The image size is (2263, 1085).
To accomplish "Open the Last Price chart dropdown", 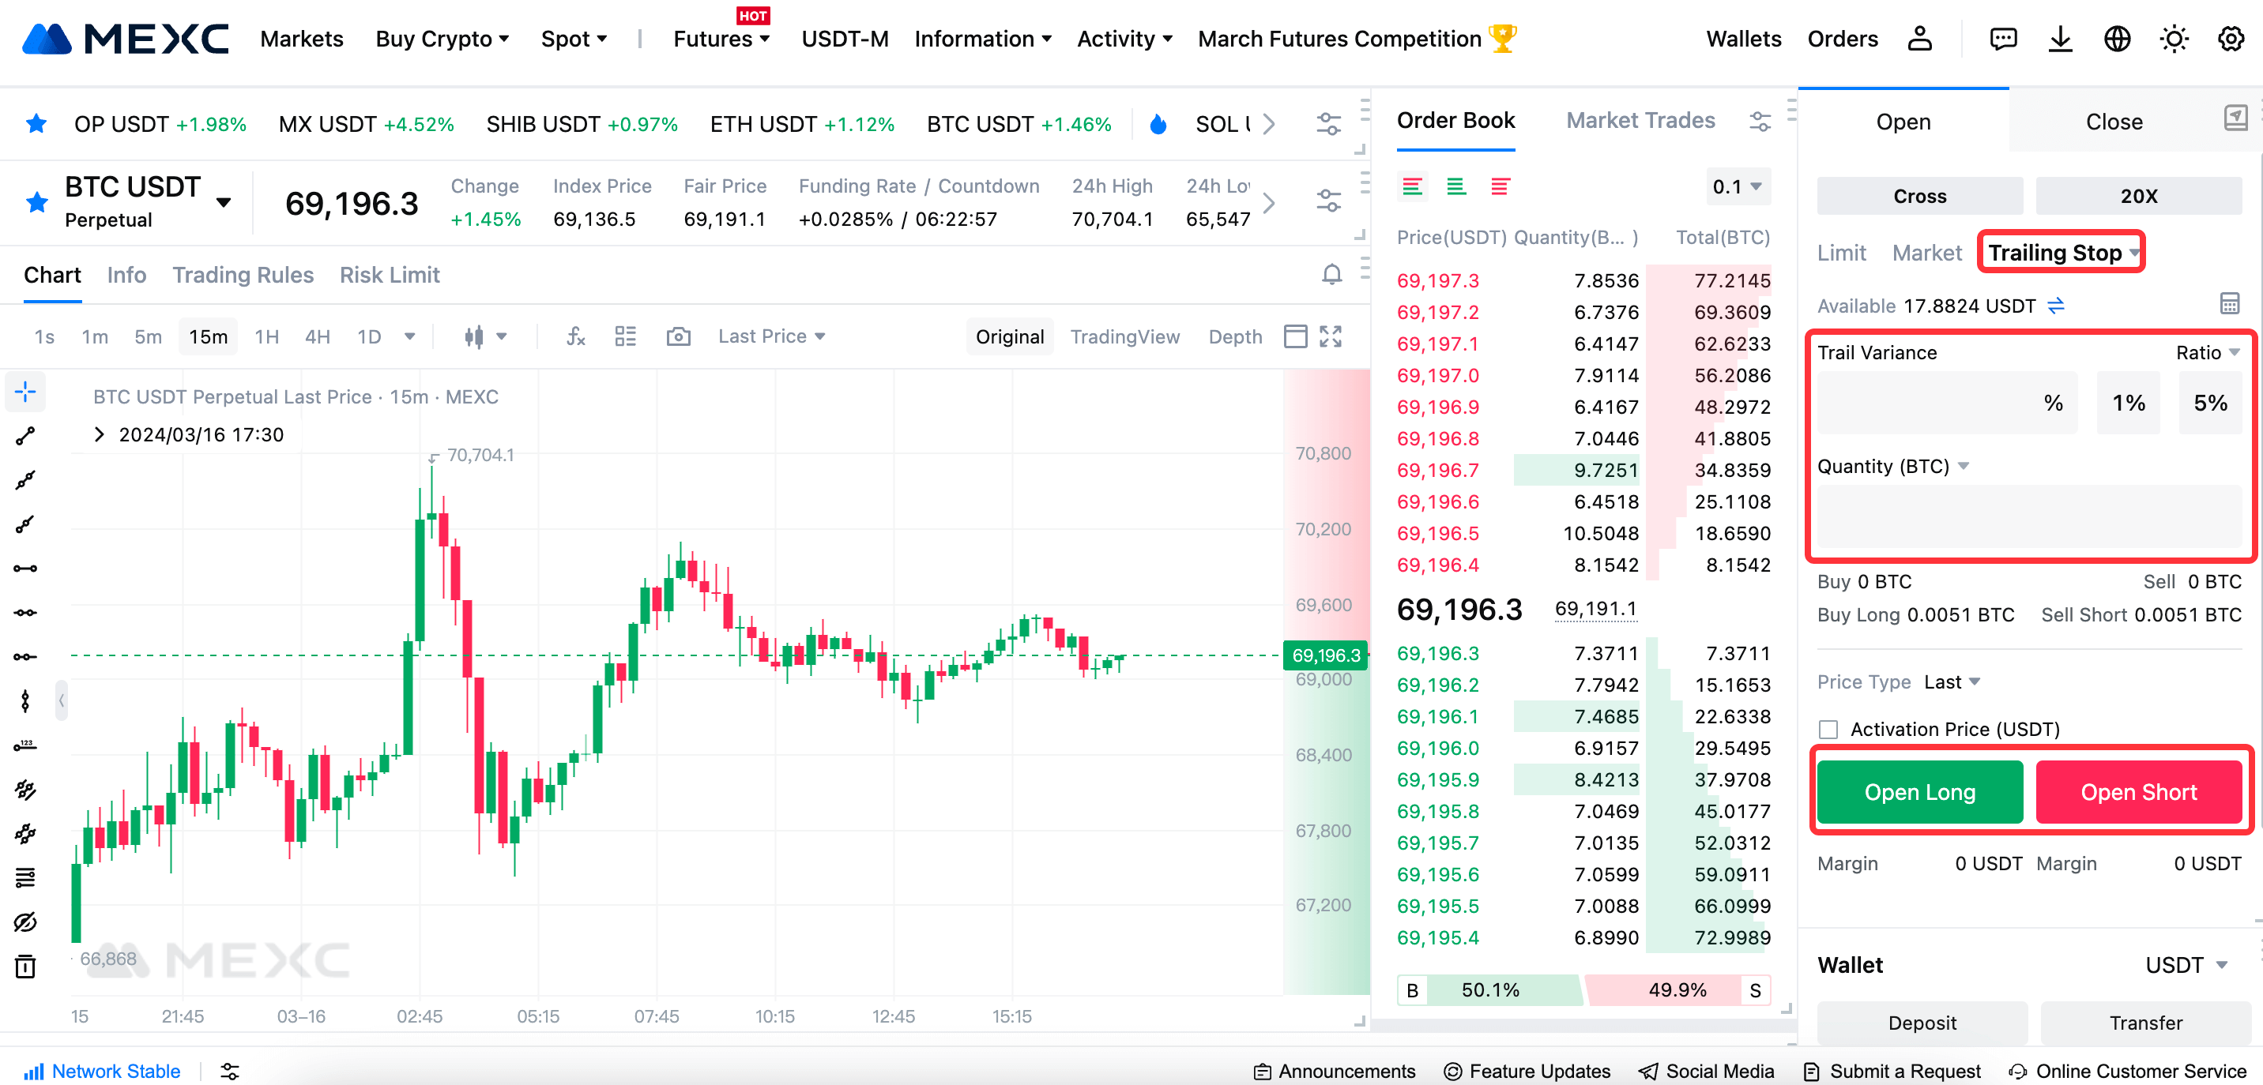I will 771,336.
